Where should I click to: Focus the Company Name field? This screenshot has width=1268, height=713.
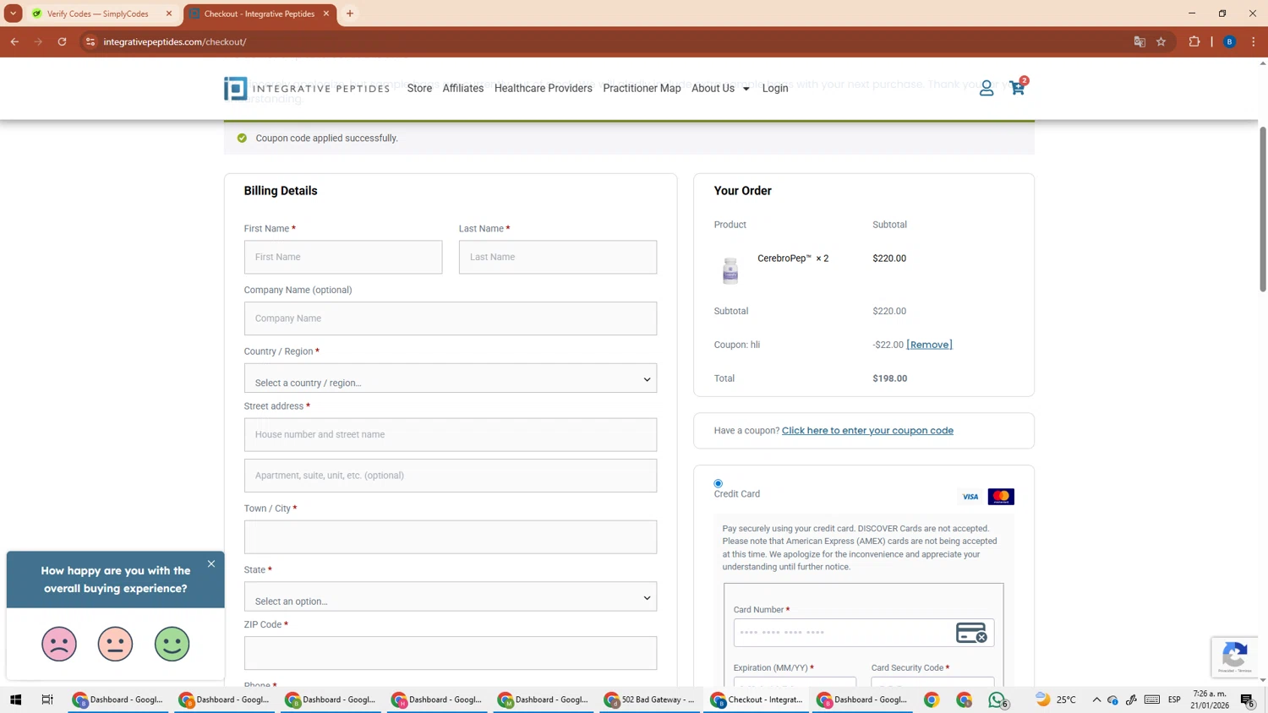tap(451, 318)
